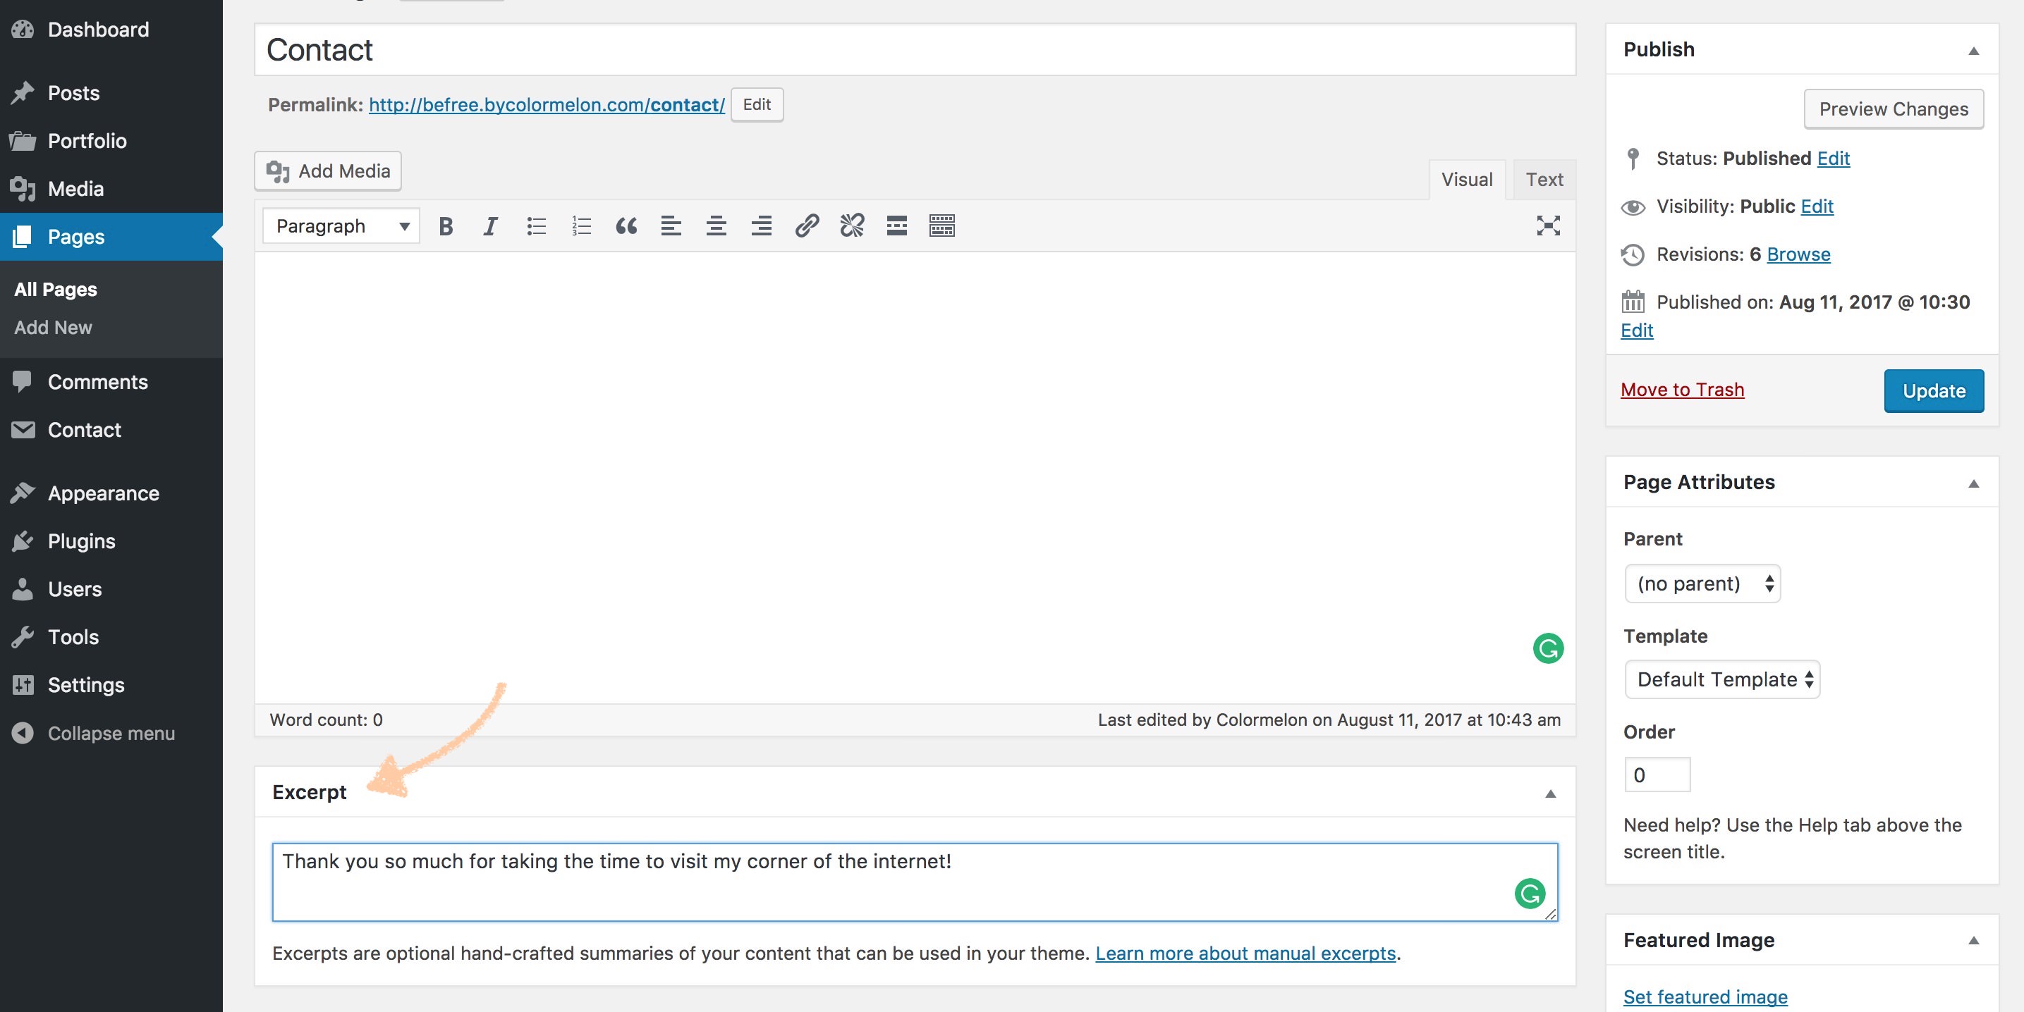Select Add New page submenu
The image size is (2024, 1012).
[x=54, y=328]
